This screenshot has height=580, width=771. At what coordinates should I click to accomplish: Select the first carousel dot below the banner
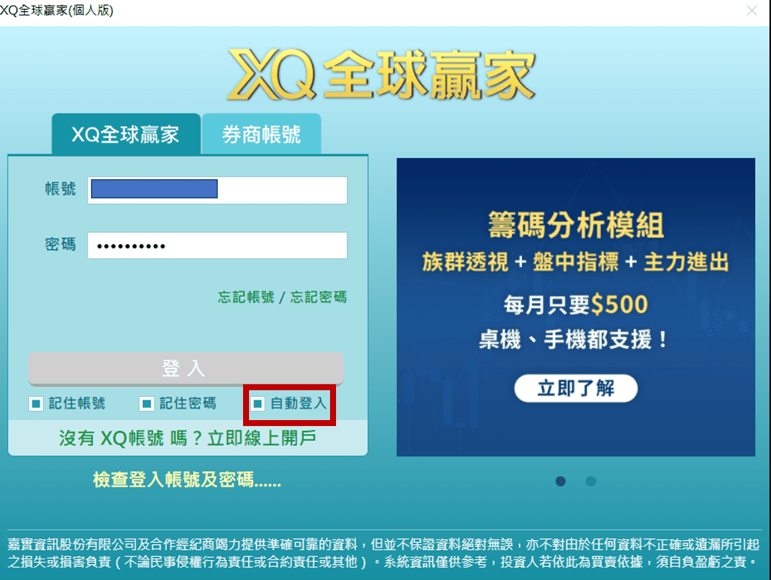(x=560, y=480)
